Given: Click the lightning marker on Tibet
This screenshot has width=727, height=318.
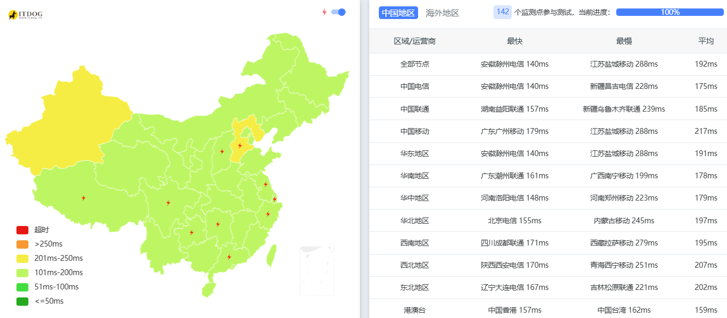Looking at the screenshot, I should pyautogui.click(x=83, y=198).
